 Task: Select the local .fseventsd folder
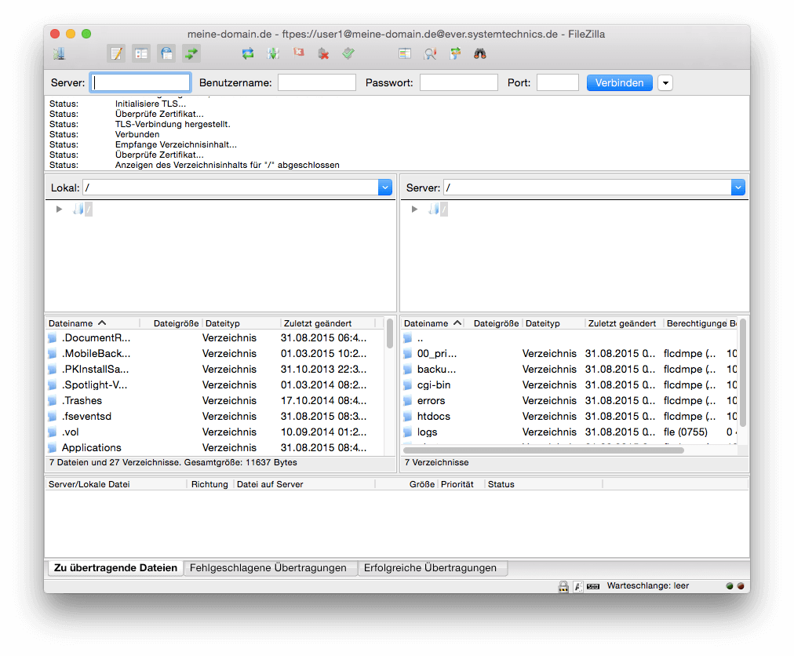[215, 417]
